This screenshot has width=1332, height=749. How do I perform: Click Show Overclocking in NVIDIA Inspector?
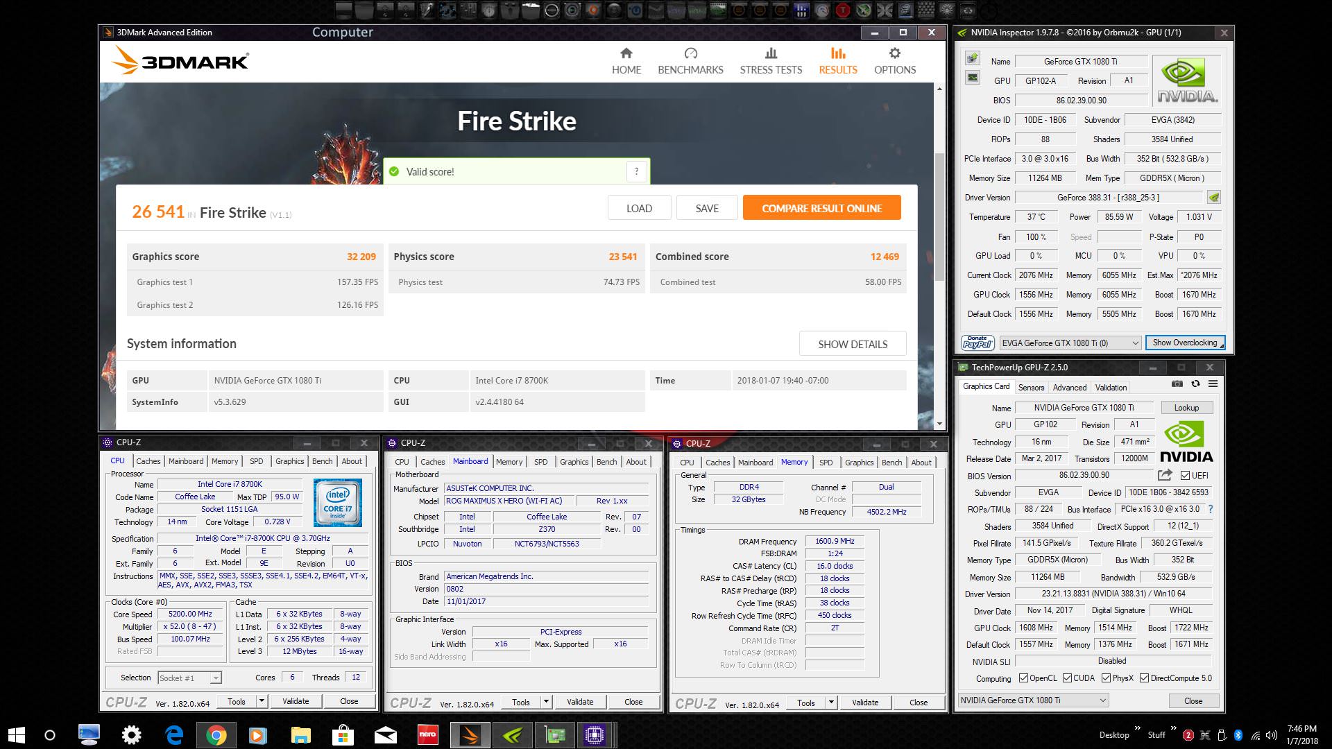[1185, 343]
